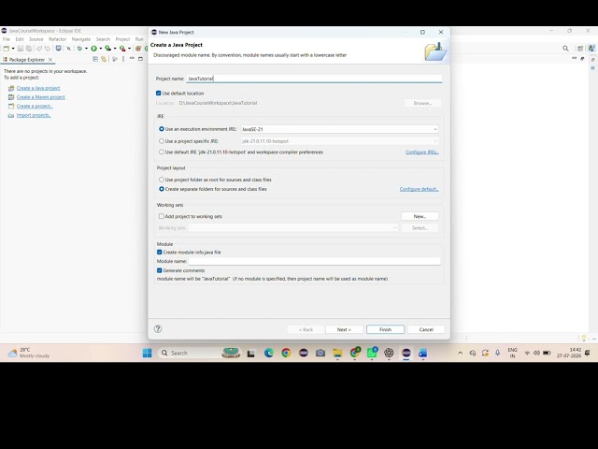Toggle the Generate comments checkbox
This screenshot has width=598, height=449.
pos(160,270)
